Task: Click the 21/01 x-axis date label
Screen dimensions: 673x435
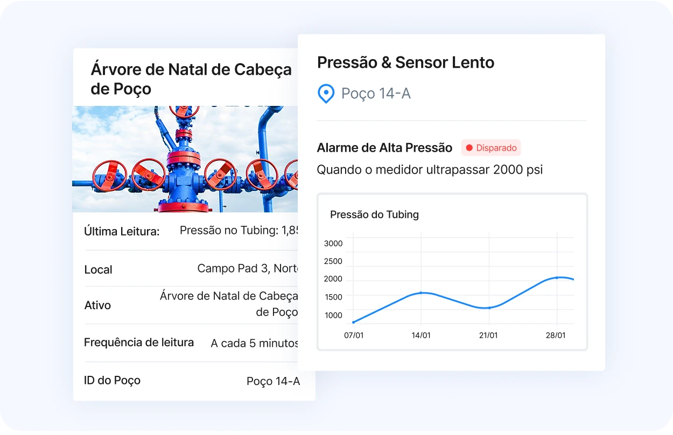Action: [489, 336]
